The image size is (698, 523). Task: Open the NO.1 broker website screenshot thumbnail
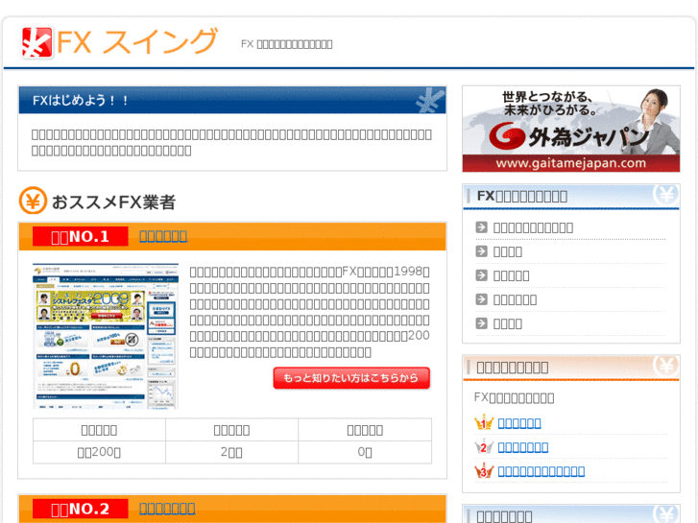tap(106, 336)
